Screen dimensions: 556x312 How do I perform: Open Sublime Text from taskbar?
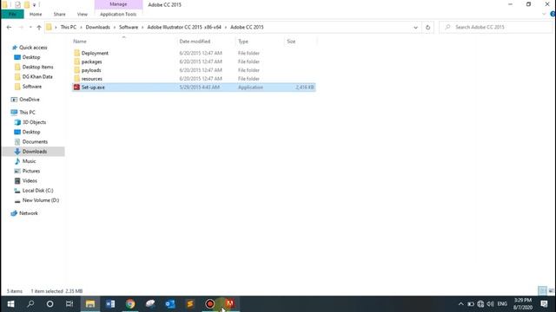coord(189,304)
